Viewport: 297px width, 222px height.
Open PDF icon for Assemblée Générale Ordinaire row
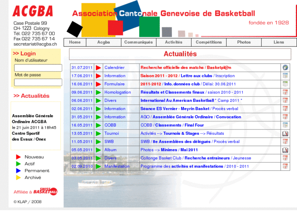tap(285, 117)
